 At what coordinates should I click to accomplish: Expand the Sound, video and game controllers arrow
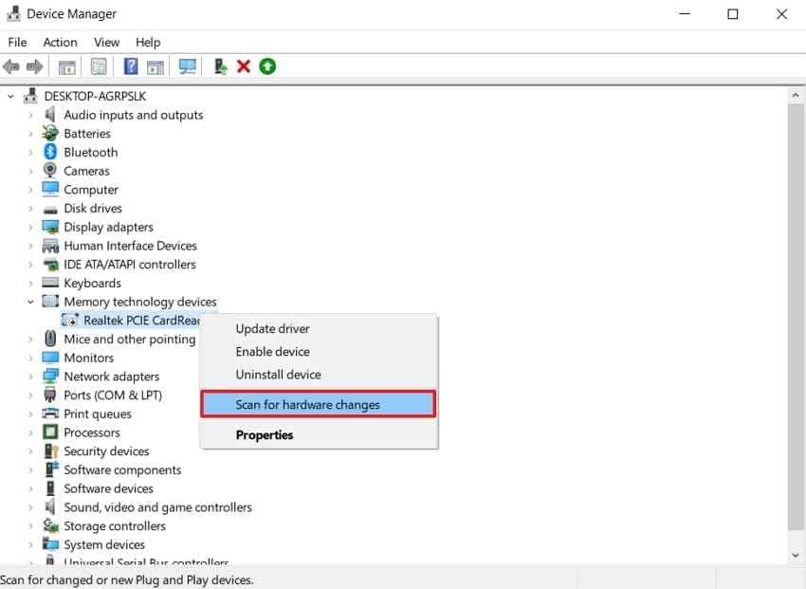tap(30, 507)
